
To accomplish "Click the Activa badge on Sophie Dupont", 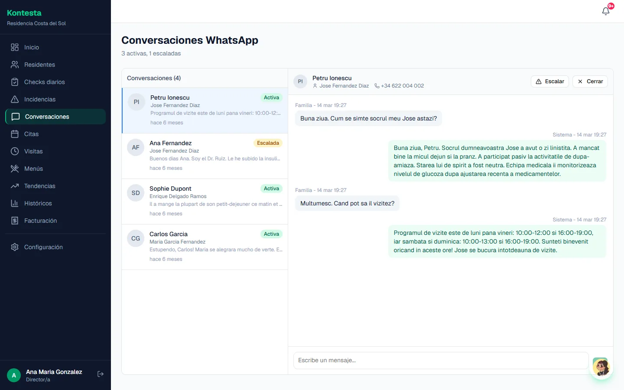I will pos(271,188).
